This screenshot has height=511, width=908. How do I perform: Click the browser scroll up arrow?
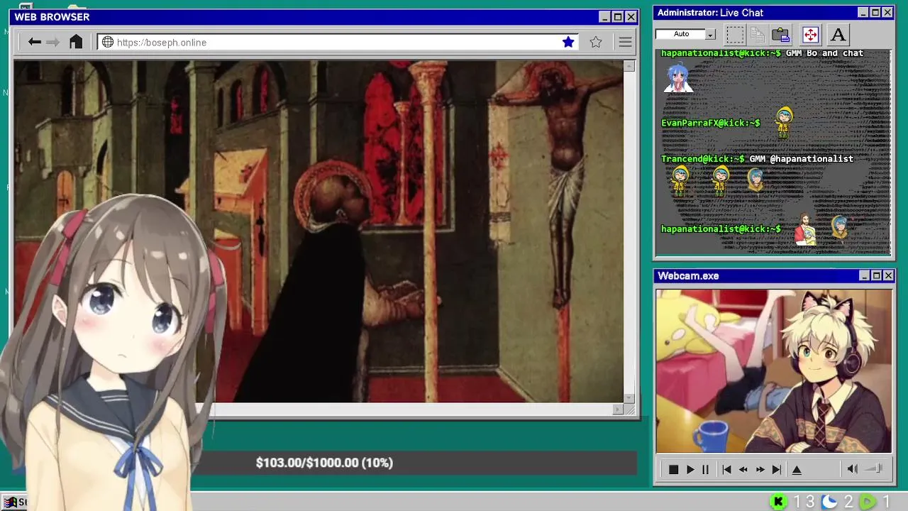[x=629, y=66]
